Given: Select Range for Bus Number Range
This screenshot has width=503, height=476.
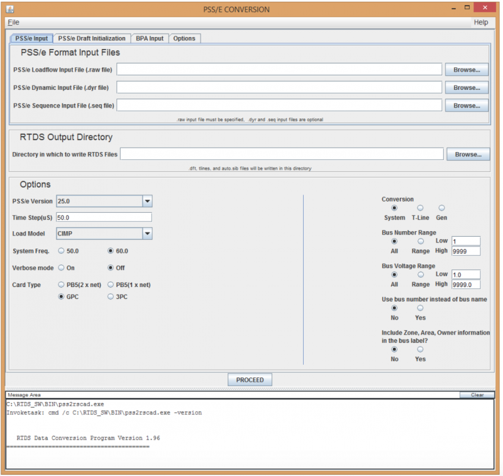Looking at the screenshot, I should tap(421, 242).
